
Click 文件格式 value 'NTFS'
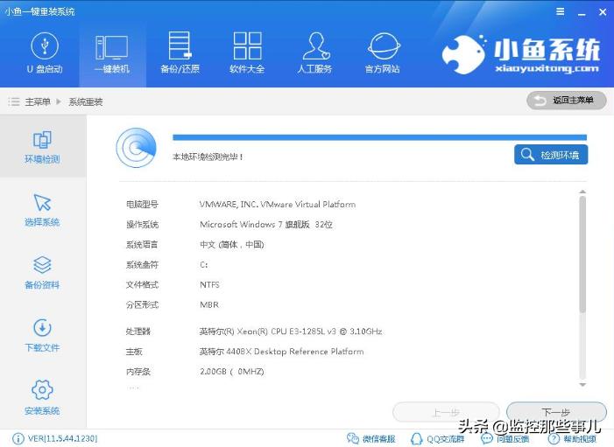[x=209, y=284]
